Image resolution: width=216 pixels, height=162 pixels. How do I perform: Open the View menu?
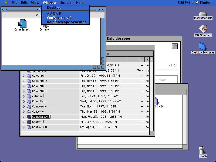pos(35,3)
